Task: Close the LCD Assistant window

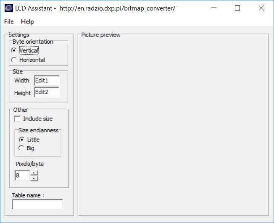Action: pos(261,8)
